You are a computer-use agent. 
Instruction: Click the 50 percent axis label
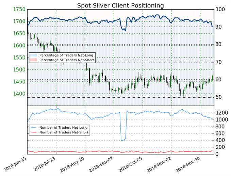point(219,97)
